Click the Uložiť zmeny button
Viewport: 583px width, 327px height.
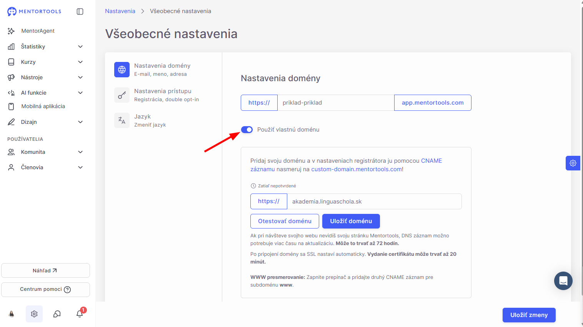tap(529, 315)
